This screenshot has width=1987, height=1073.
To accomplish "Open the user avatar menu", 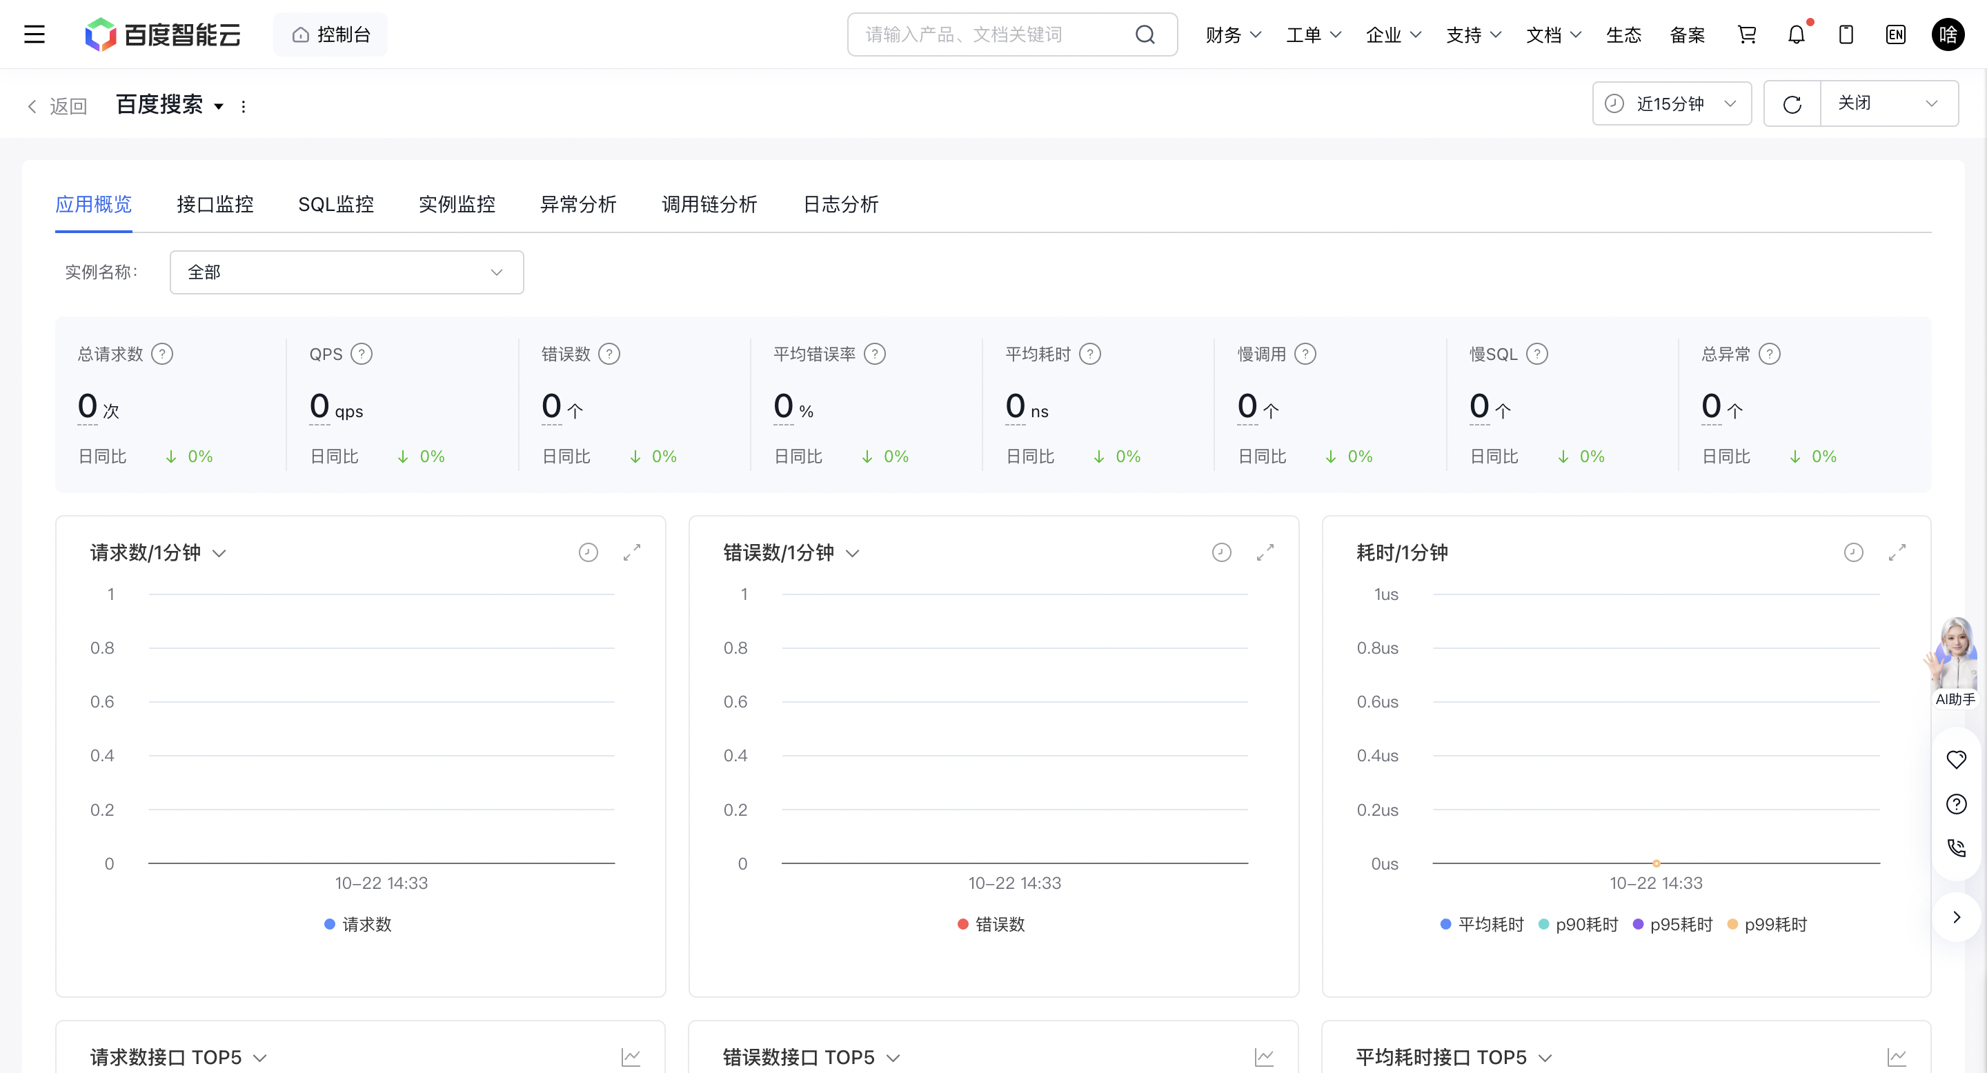I will point(1948,34).
